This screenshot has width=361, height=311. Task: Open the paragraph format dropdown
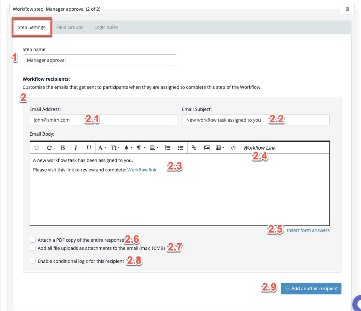(x=141, y=148)
